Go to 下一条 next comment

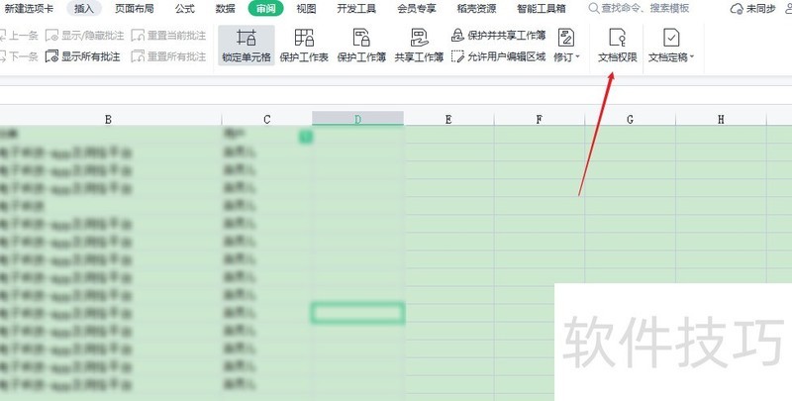19,56
